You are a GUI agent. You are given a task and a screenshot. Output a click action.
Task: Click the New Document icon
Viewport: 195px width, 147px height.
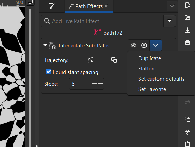click(188, 5)
